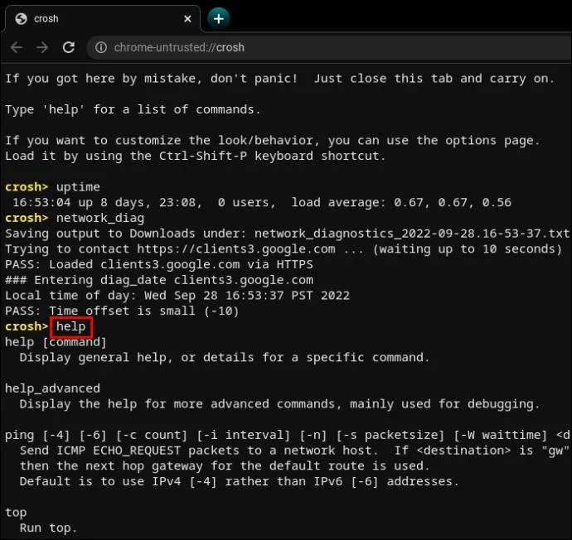The width and height of the screenshot is (572, 540).
Task: Click 'Display general help' description line
Action: point(225,358)
